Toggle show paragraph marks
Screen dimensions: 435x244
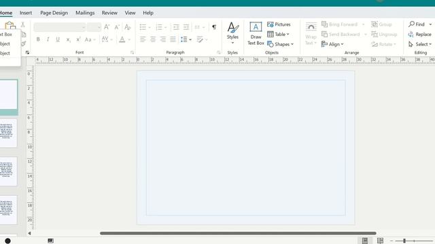[214, 27]
